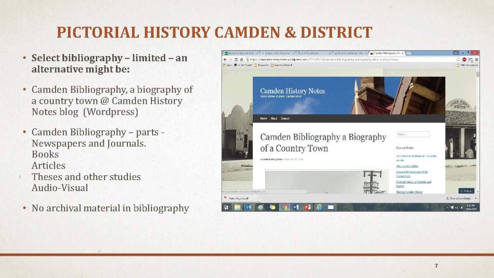The image size is (494, 278).
Task: Expand the downloaded PDF item options arrow
Action: click(260, 198)
